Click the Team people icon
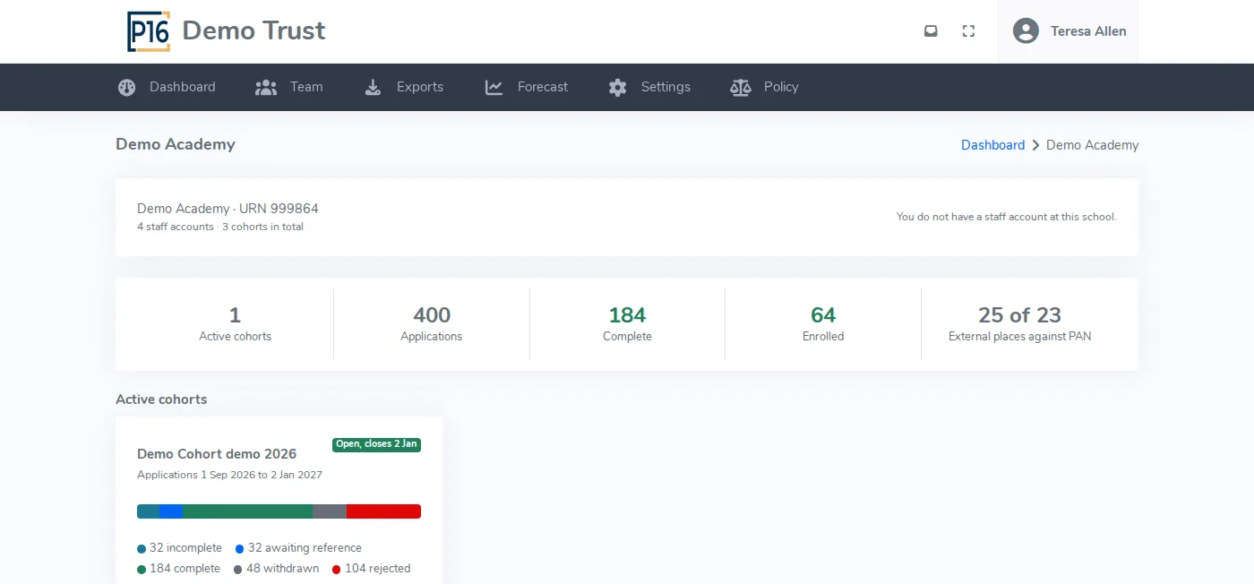This screenshot has height=584, width=1254. pyautogui.click(x=266, y=87)
